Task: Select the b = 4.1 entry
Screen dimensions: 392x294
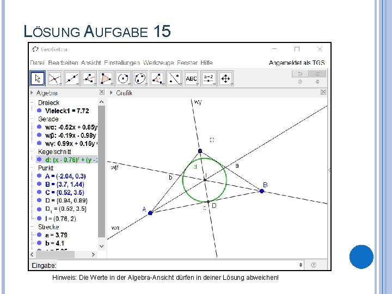Action: tap(54, 243)
